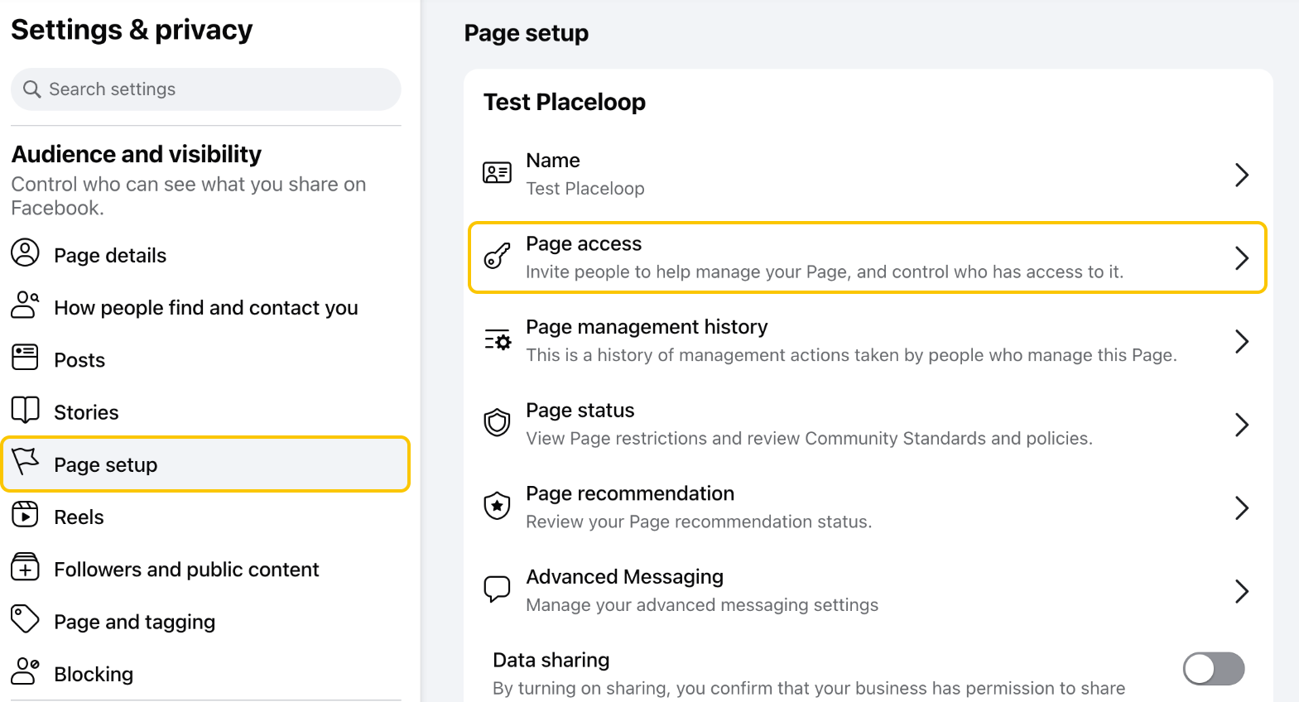The image size is (1299, 702).
Task: Click the Name setting title
Action: click(x=553, y=161)
